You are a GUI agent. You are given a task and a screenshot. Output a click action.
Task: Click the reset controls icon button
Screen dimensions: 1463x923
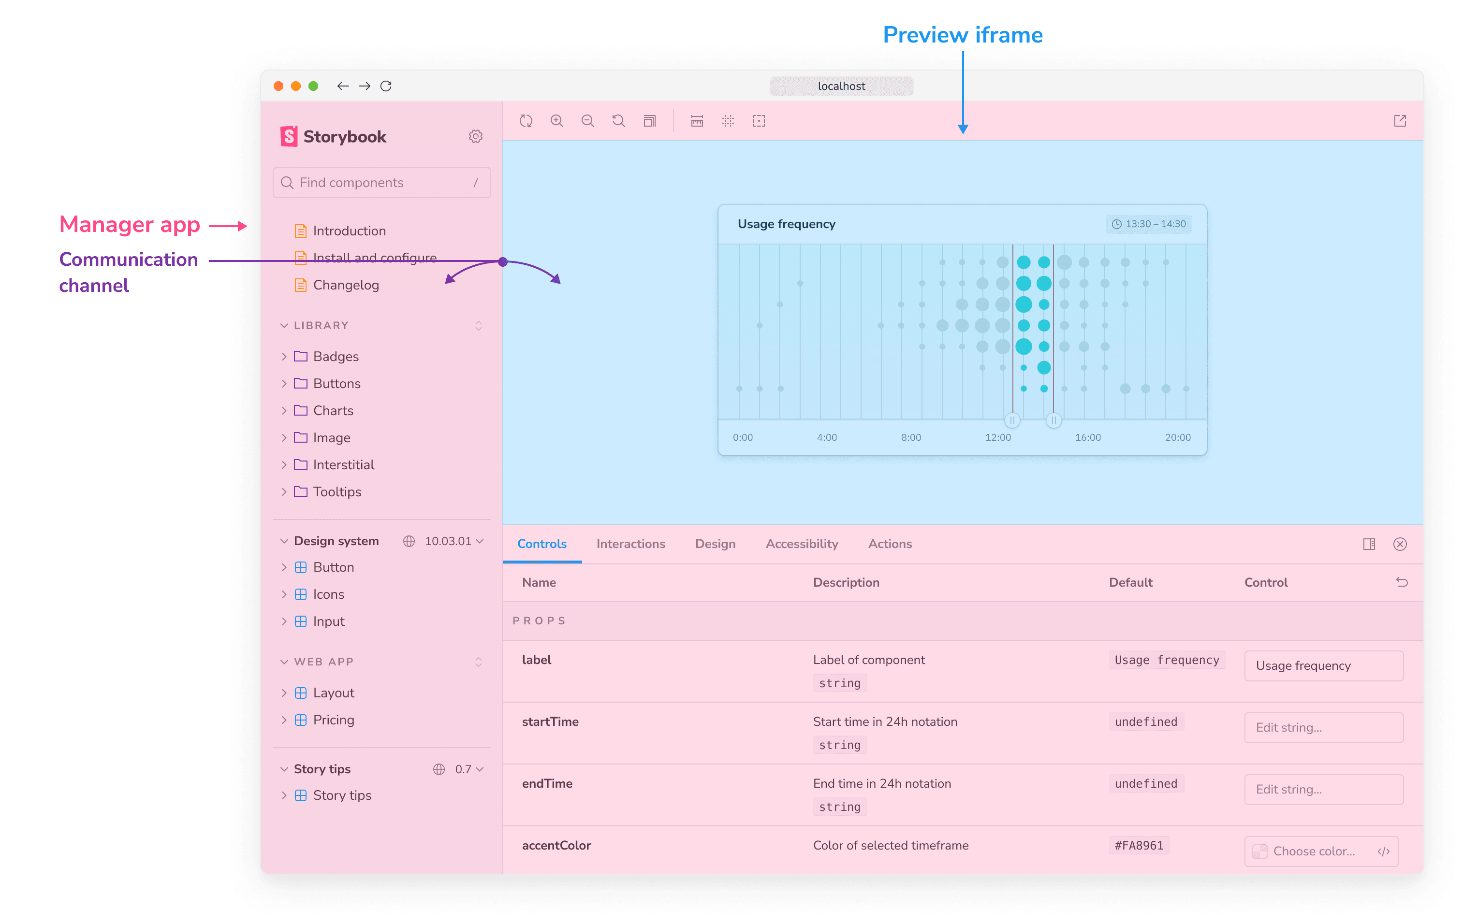click(x=1403, y=583)
